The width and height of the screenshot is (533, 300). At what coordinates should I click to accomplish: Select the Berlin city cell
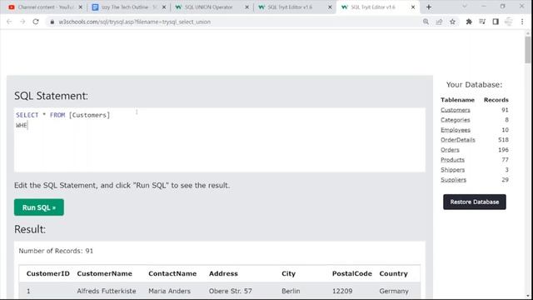(x=291, y=291)
